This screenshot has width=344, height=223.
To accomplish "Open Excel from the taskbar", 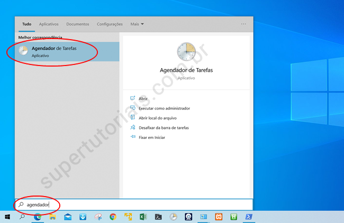I will (x=143, y=217).
